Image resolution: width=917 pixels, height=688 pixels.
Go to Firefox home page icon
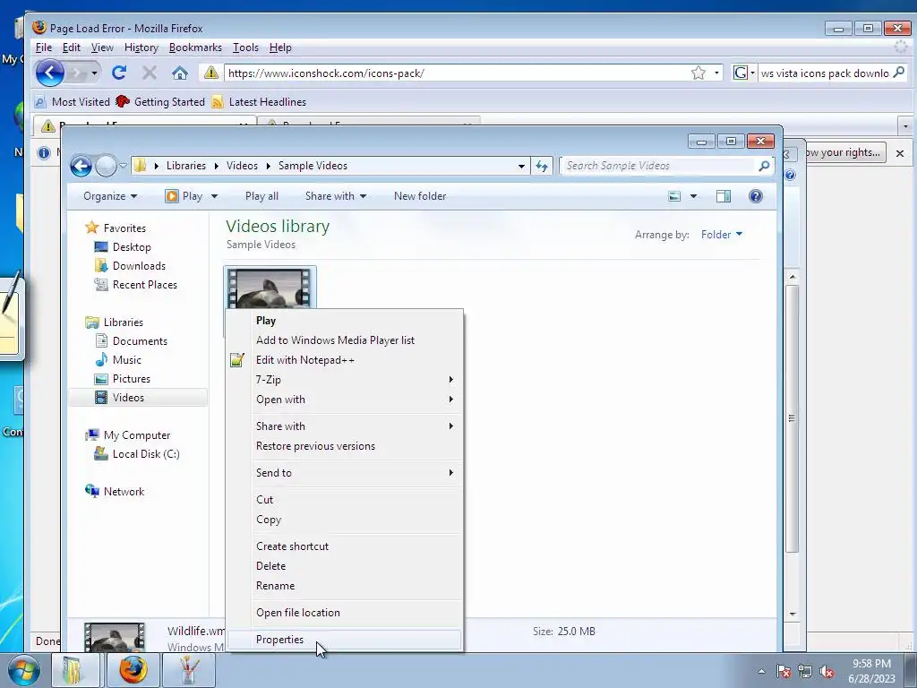tap(179, 73)
